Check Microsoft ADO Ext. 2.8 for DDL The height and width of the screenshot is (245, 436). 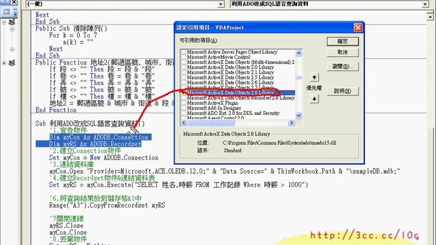click(183, 113)
